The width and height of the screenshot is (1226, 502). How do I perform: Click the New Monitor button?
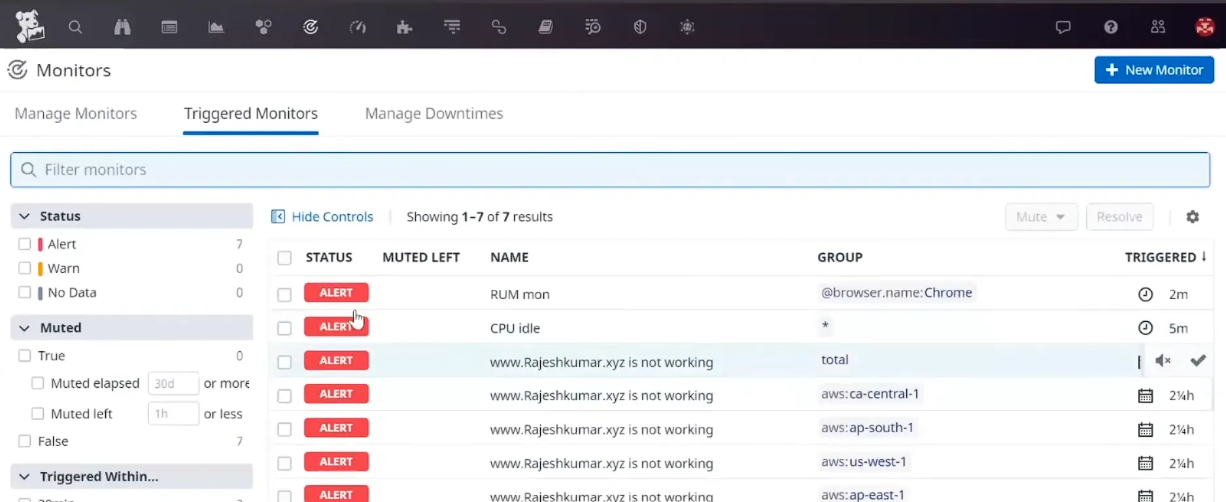pyautogui.click(x=1154, y=70)
